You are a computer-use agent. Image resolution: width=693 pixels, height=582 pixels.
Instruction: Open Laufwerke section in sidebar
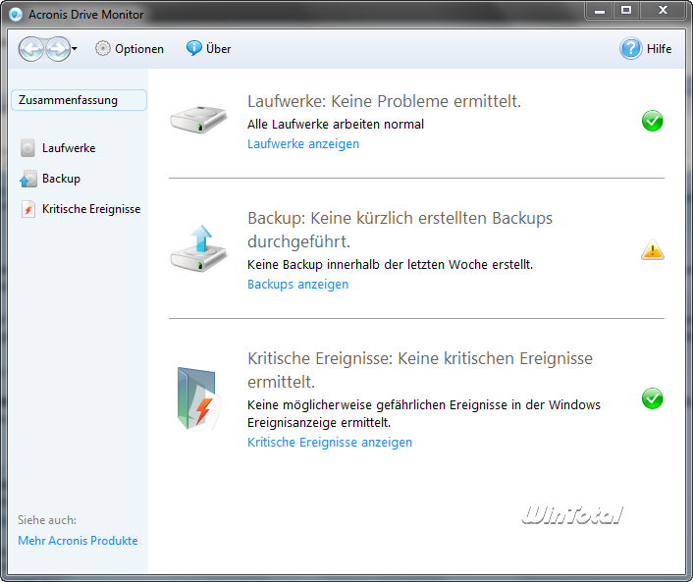point(69,148)
